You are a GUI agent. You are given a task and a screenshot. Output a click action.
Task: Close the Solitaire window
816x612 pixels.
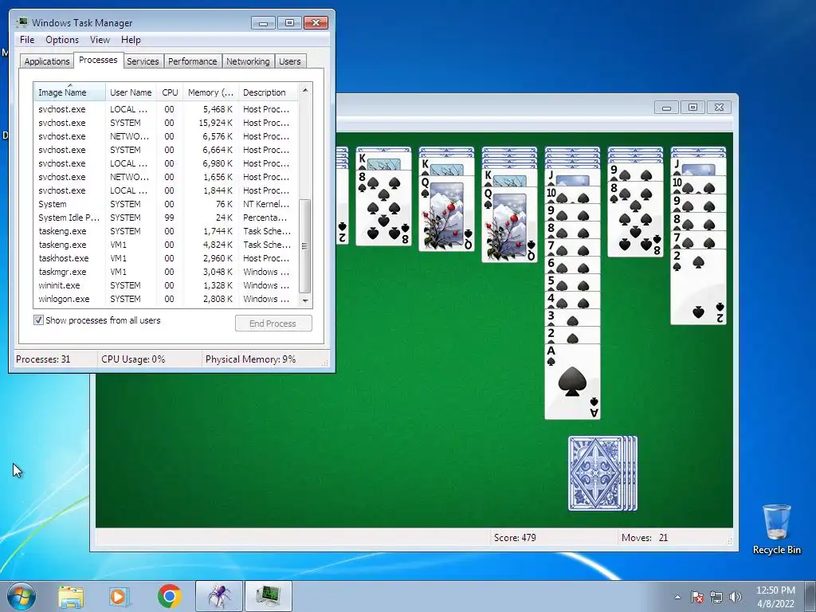click(x=720, y=108)
